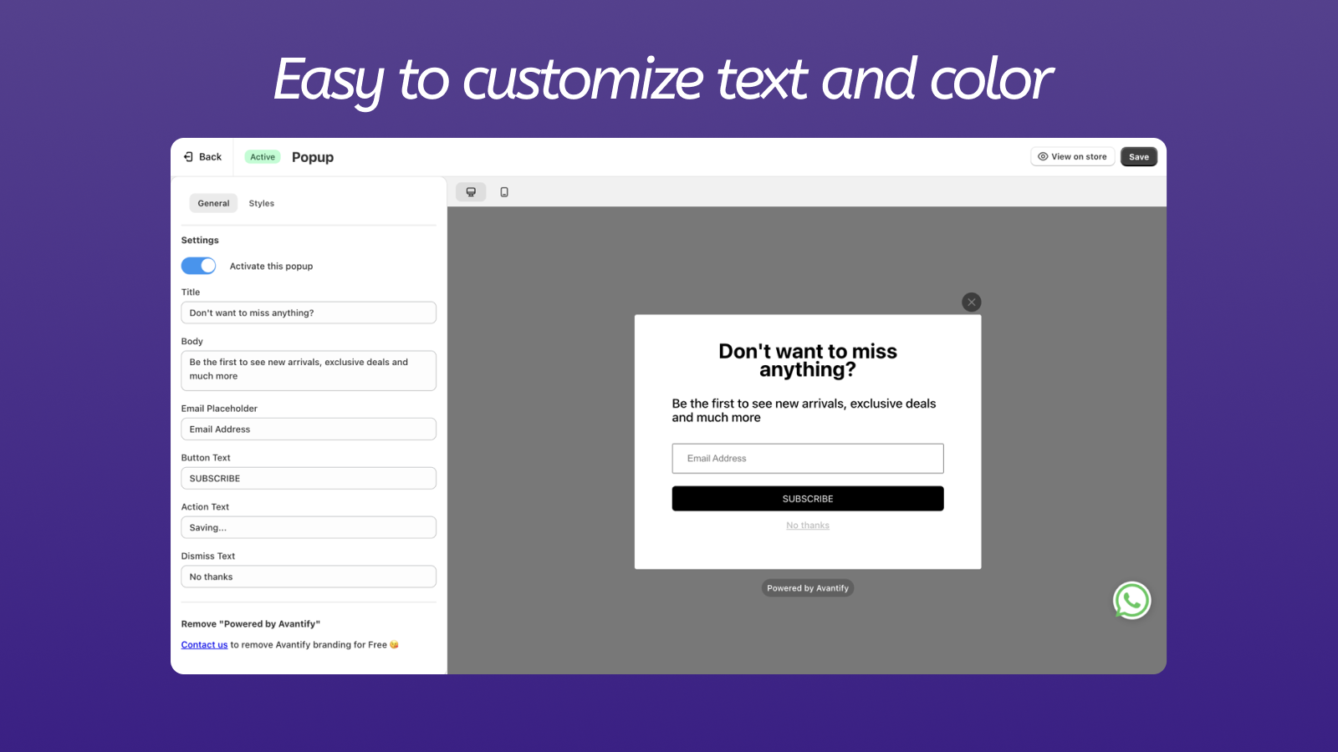Viewport: 1338px width, 752px height.
Task: Click the Powered by Avantify badge
Action: (808, 588)
